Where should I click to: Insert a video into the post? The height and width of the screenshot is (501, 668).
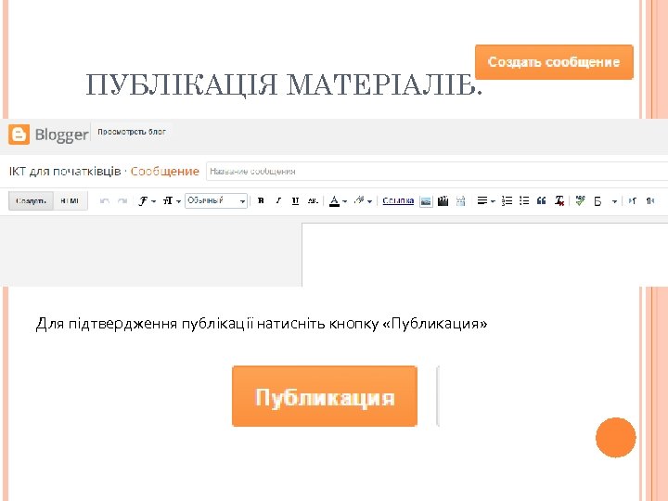[443, 201]
